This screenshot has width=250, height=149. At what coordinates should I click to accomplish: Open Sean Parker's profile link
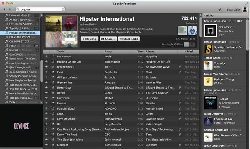(90, 25)
